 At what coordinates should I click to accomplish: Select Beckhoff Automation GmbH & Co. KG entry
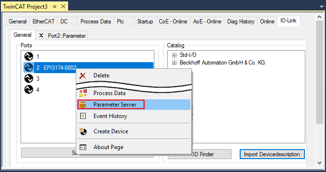click(222, 63)
